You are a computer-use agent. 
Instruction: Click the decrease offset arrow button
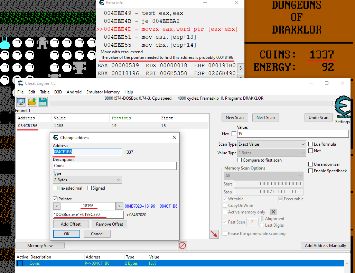[x=57, y=206]
